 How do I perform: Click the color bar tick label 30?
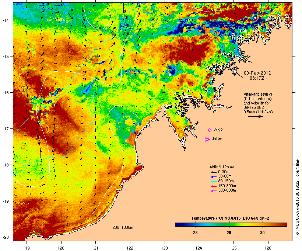[262, 233]
